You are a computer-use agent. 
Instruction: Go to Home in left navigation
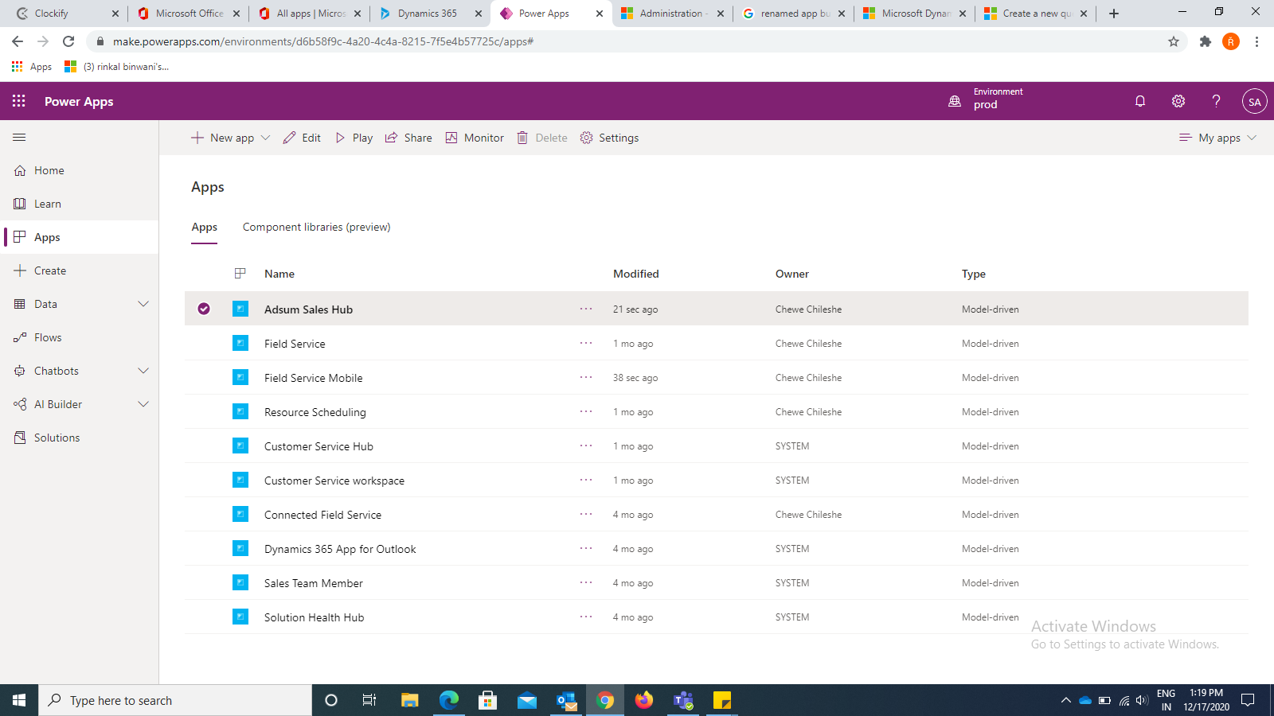coord(49,170)
